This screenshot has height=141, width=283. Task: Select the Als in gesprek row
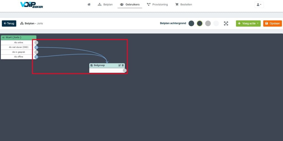19,52
